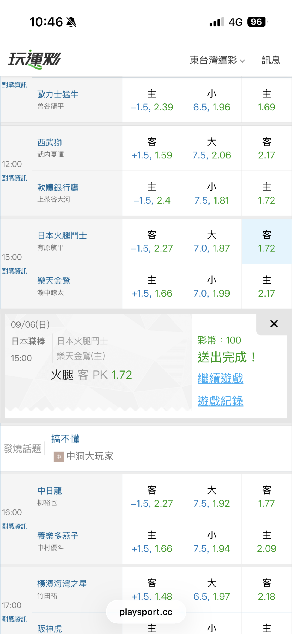The height and width of the screenshot is (634, 292).
Task: Tap the 玩運彩 logo
Action: tap(34, 59)
